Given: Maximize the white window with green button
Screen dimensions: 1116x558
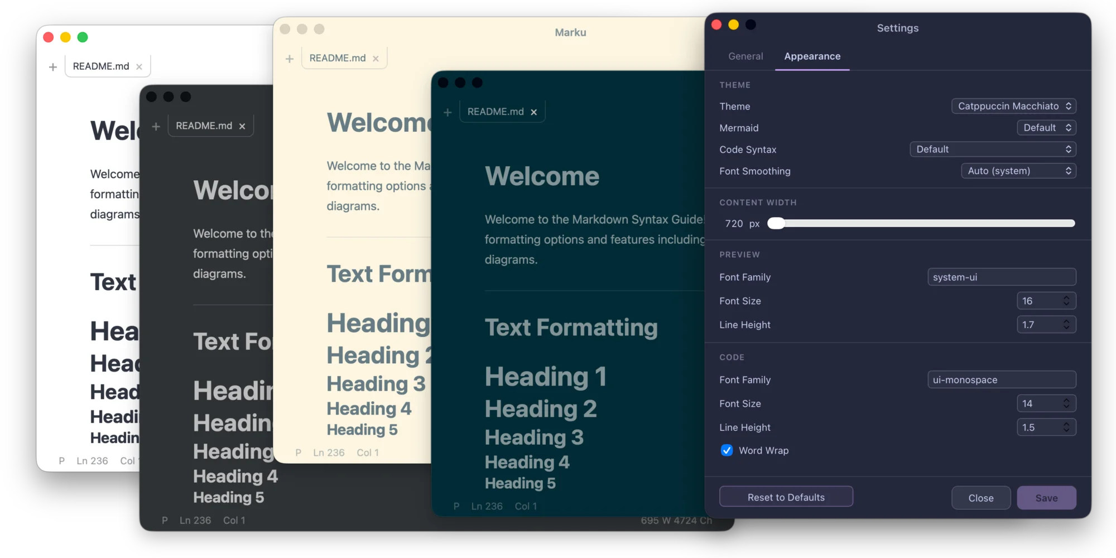Looking at the screenshot, I should tap(83, 37).
